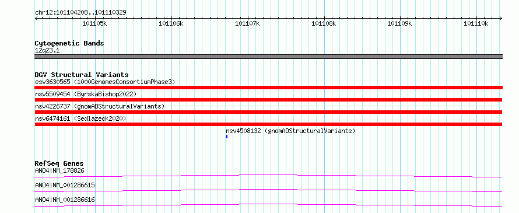Click the small blue nsv4508132 variant marker
This screenshot has width=519, height=213.
pyautogui.click(x=227, y=137)
